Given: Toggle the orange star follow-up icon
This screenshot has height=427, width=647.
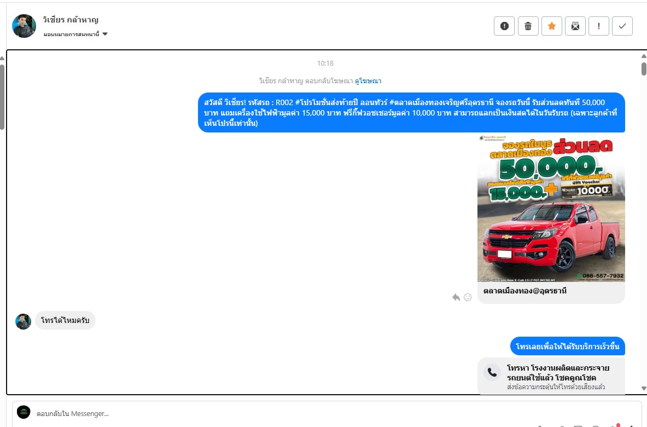Looking at the screenshot, I should [x=551, y=26].
